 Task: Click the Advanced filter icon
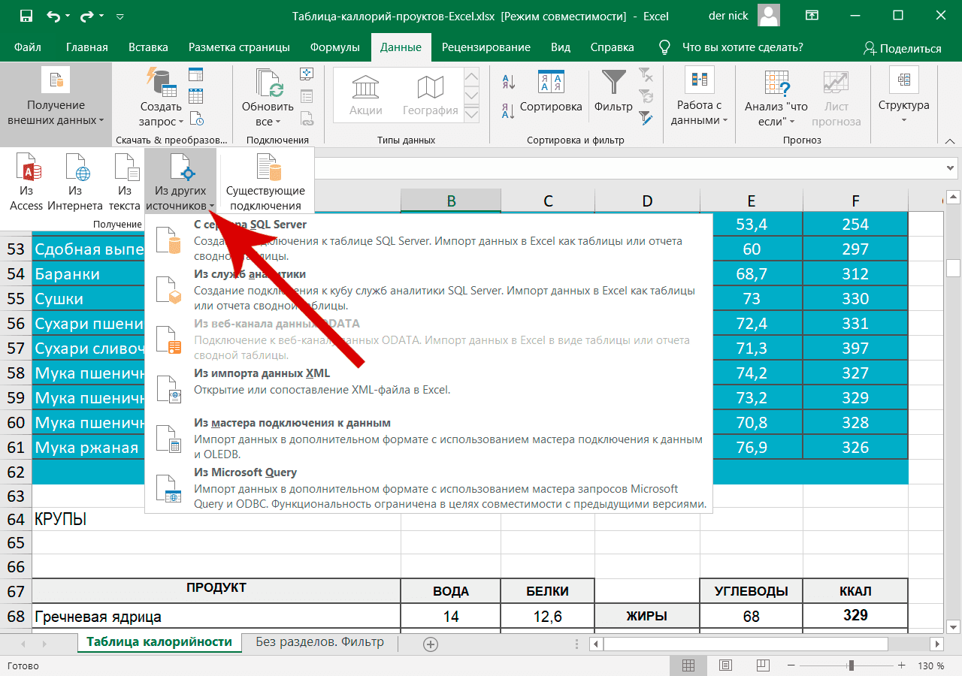click(x=646, y=118)
